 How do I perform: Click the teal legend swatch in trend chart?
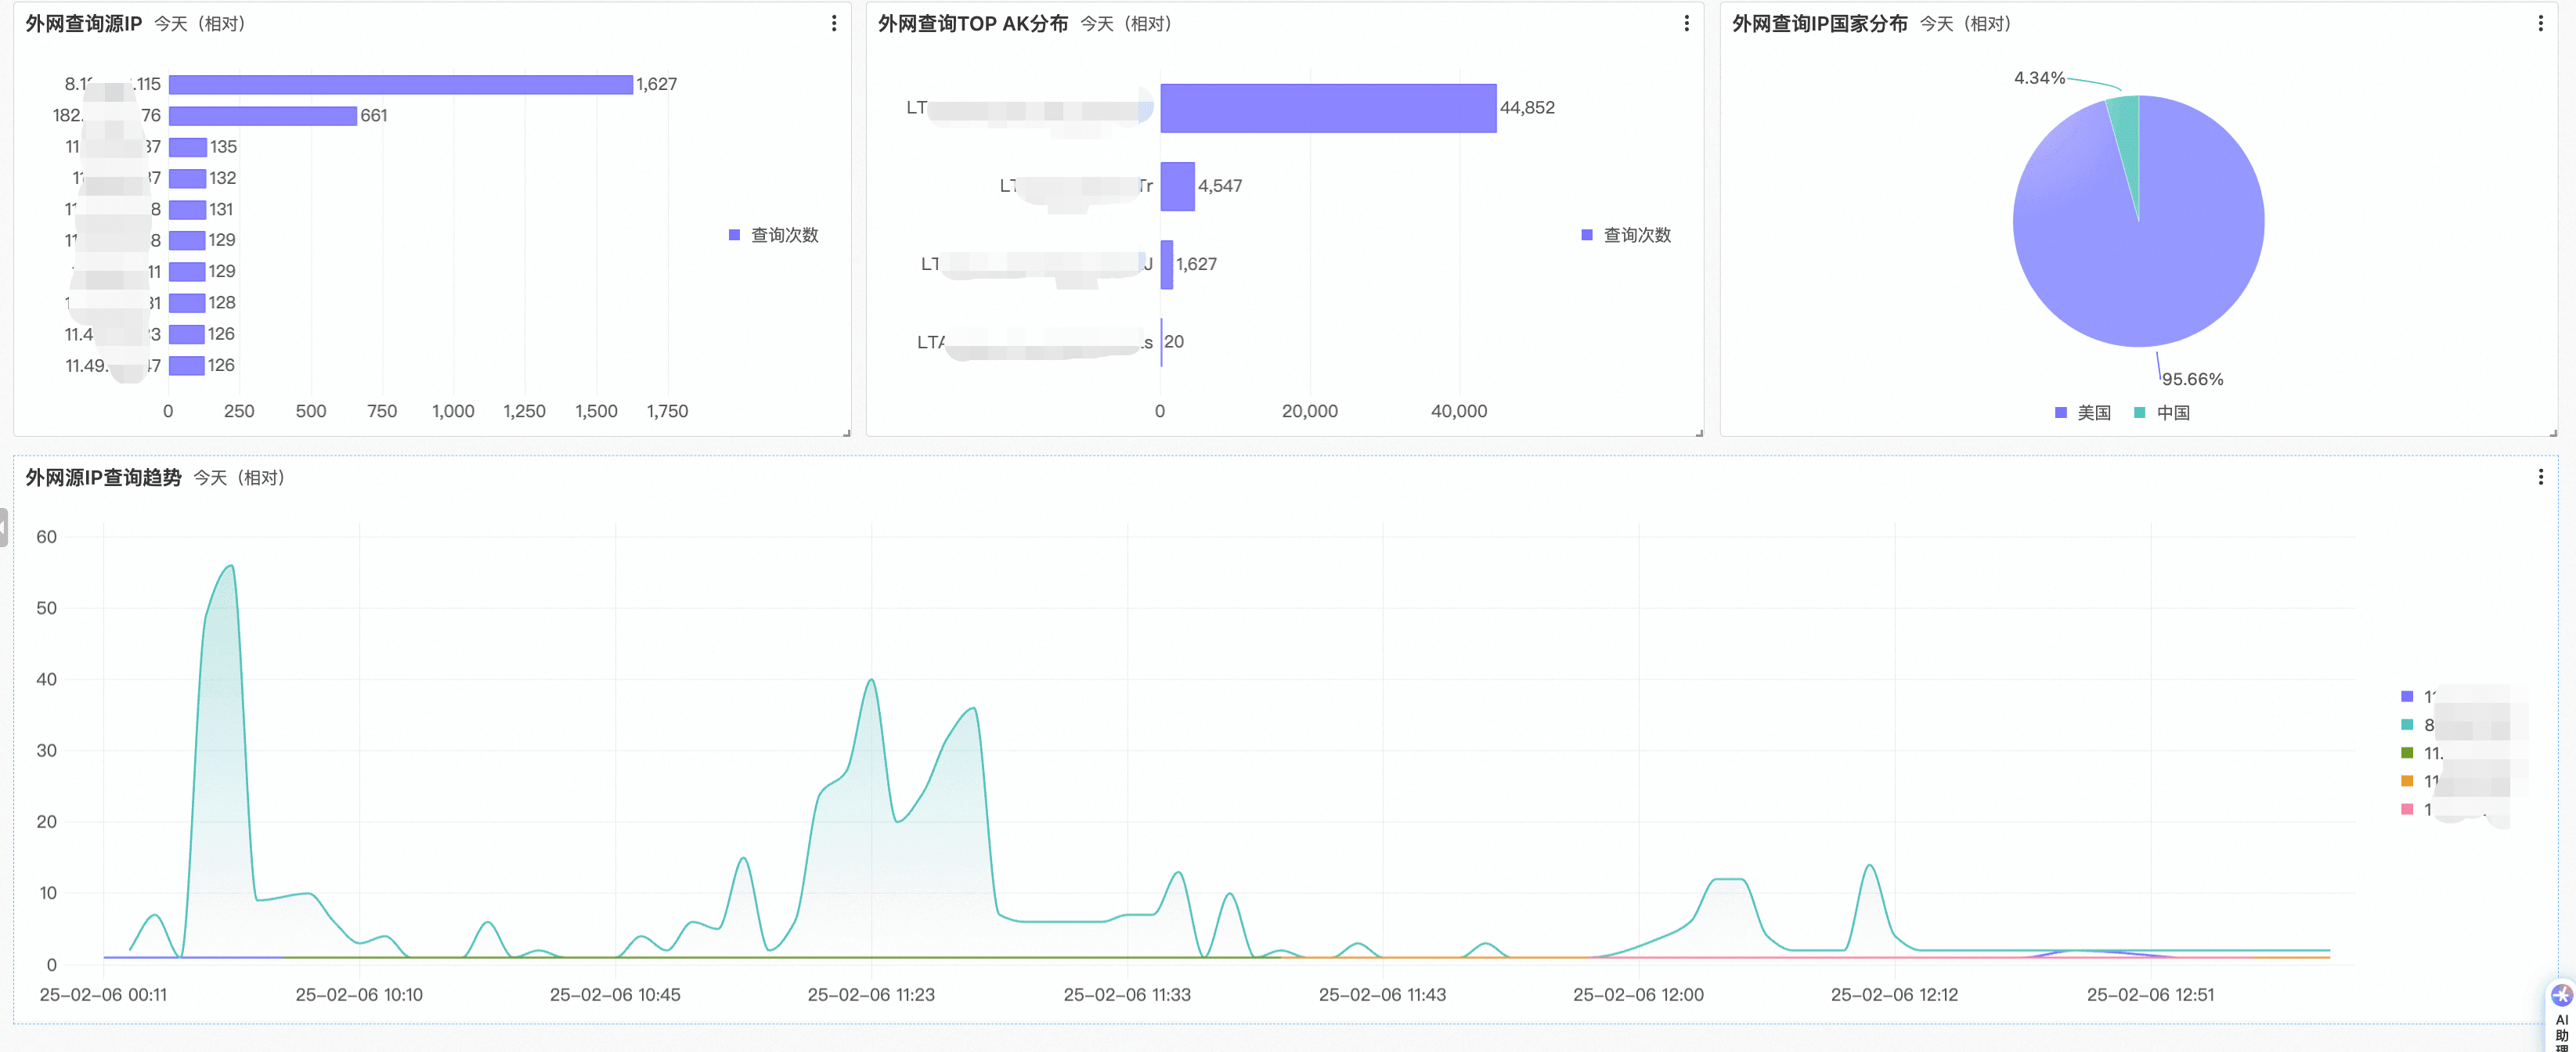click(2407, 725)
